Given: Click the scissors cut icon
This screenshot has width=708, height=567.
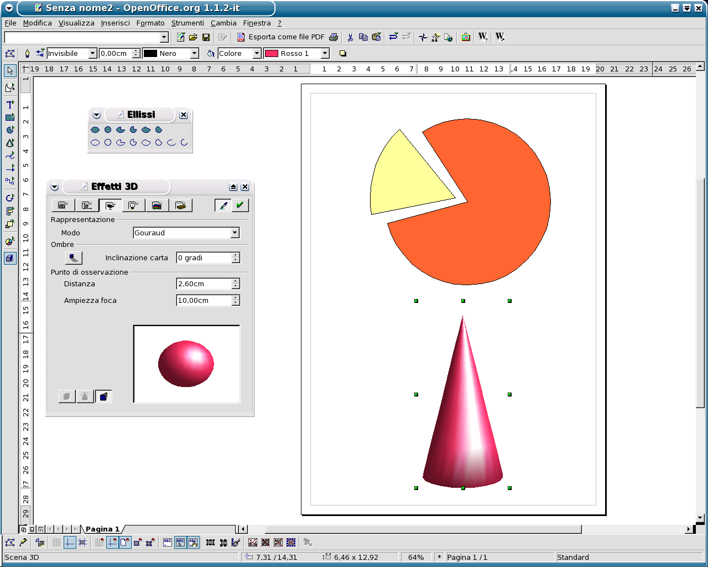Looking at the screenshot, I should pyautogui.click(x=350, y=37).
